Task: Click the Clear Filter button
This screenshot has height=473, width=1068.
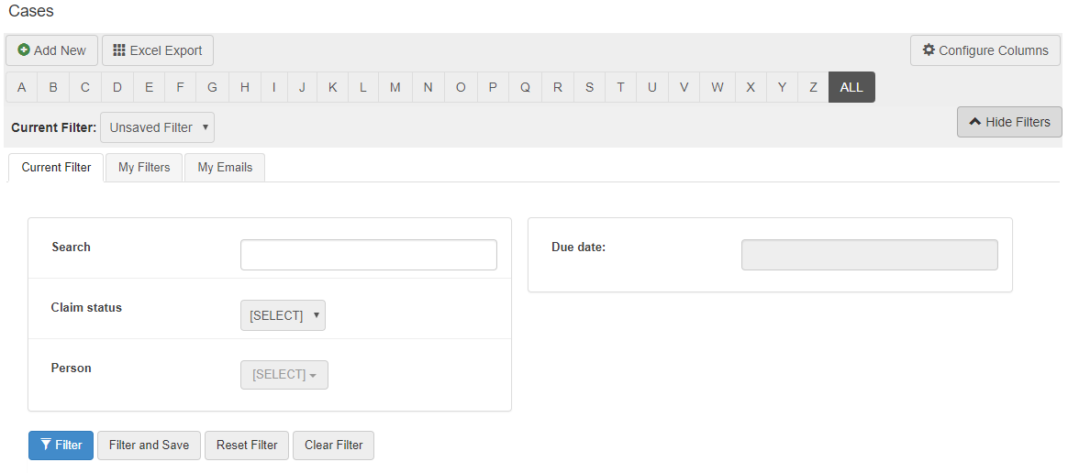Action: tap(333, 445)
